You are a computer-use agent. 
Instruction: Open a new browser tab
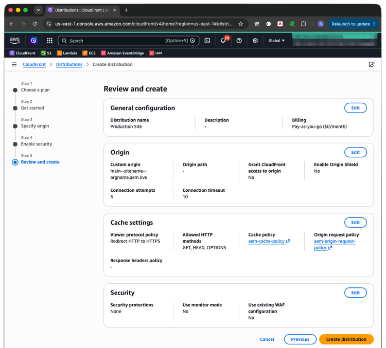[x=126, y=10]
